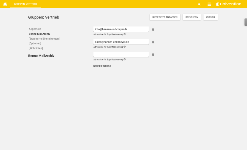Open the search magnifier icon
The height and width of the screenshot is (150, 247).
(199, 4)
